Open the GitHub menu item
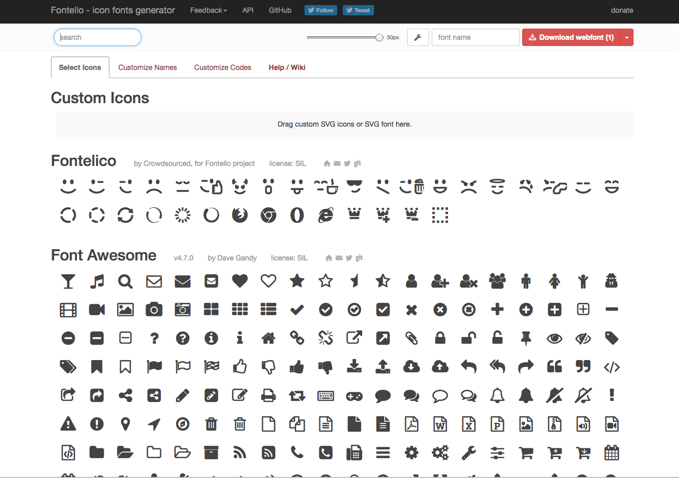Image resolution: width=679 pixels, height=478 pixels. coord(280,10)
